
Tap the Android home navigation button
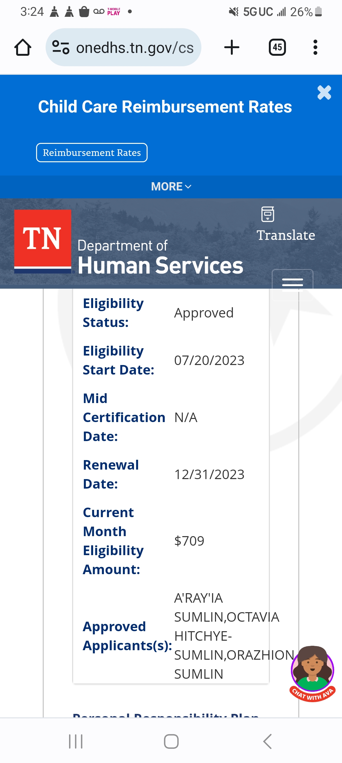171,741
